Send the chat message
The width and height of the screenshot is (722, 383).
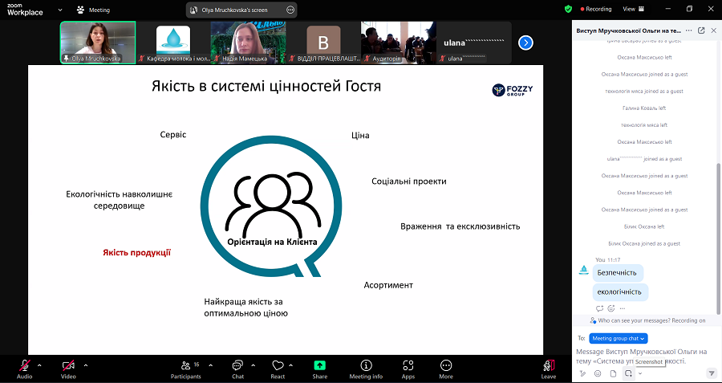[x=712, y=373]
